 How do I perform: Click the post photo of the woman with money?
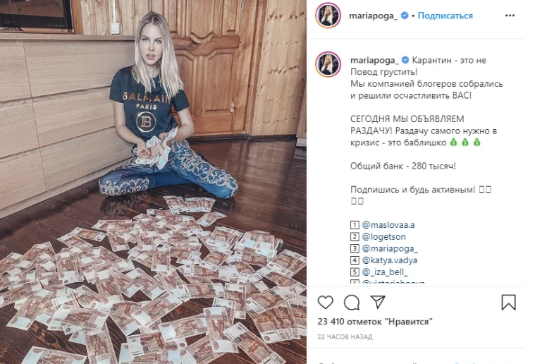click(x=153, y=182)
